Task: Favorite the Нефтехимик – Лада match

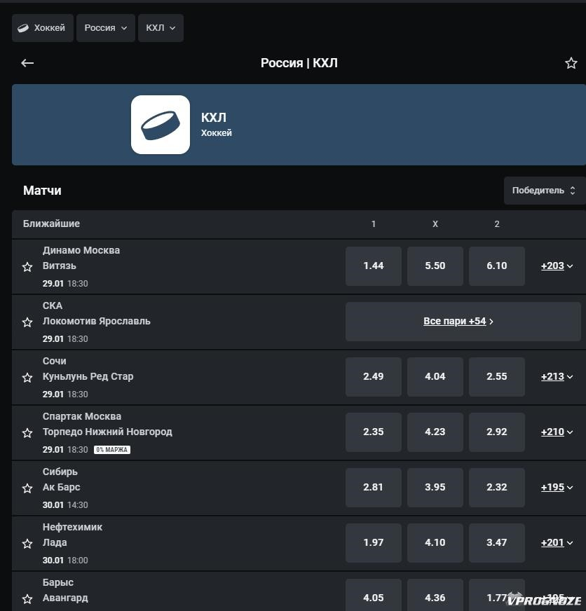Action: pos(27,544)
